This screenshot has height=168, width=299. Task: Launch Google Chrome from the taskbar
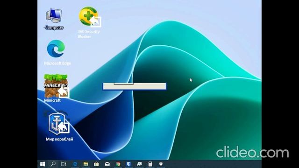click(x=118, y=164)
